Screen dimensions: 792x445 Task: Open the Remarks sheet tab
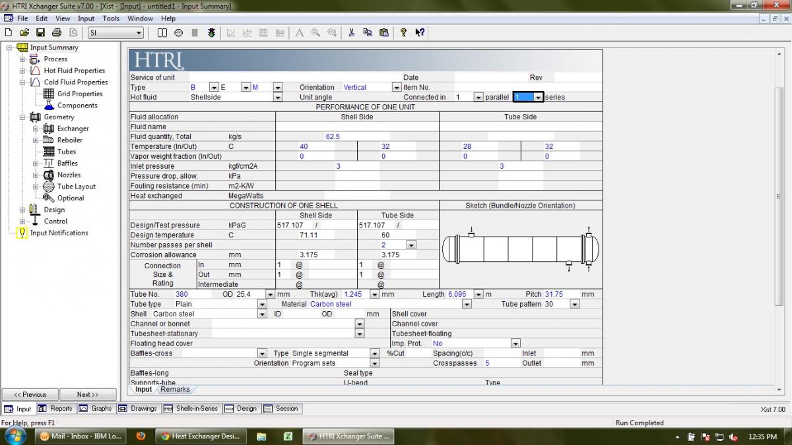click(175, 390)
